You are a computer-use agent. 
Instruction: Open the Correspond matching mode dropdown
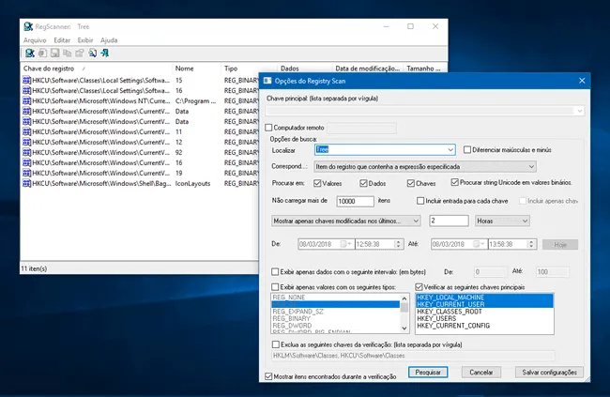(531, 166)
